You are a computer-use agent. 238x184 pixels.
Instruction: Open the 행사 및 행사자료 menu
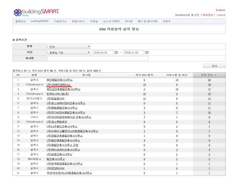[x=147, y=21]
